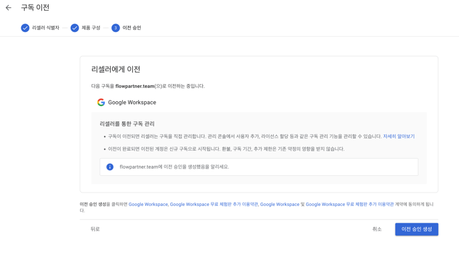This screenshot has width=459, height=256.
Task: Click the notice text about flowpartner.team 이전 승인
Action: tap(174, 167)
